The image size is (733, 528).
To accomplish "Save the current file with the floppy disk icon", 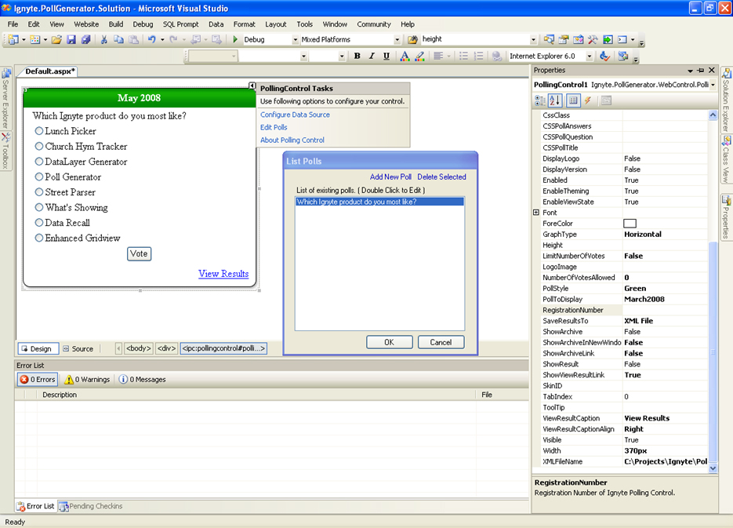I will [71, 40].
